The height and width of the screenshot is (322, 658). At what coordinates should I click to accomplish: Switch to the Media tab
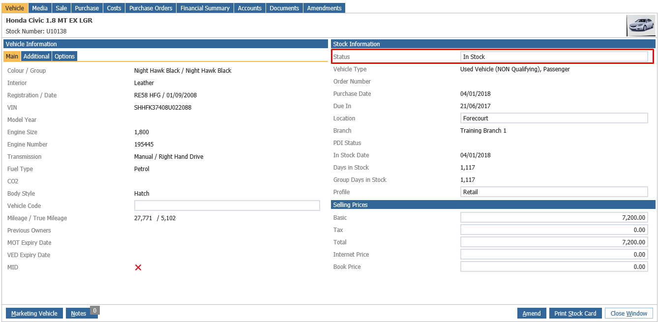click(x=40, y=8)
